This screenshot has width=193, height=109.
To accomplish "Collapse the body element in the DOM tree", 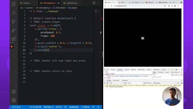I will pos(105,75).
